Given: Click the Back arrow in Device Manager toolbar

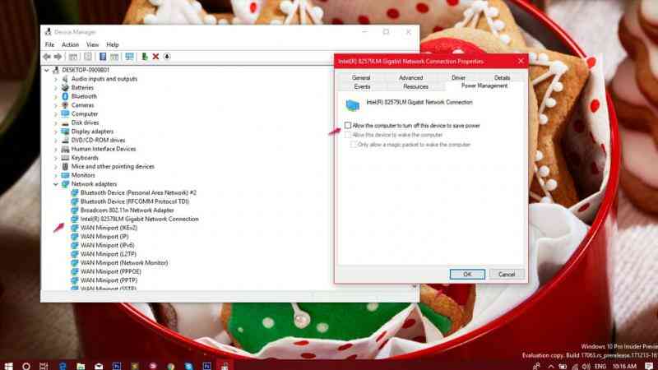Looking at the screenshot, I should pyautogui.click(x=47, y=57).
